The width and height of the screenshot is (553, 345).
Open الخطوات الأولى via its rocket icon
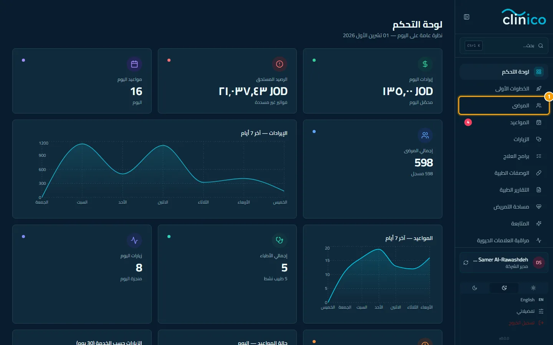pos(539,89)
